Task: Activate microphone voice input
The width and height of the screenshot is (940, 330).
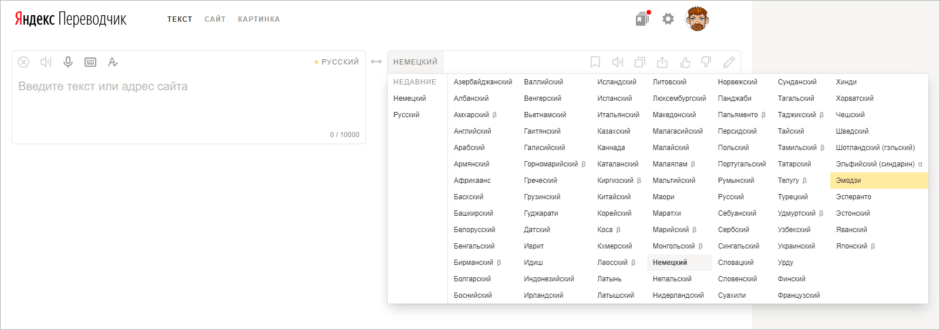Action: [x=68, y=62]
